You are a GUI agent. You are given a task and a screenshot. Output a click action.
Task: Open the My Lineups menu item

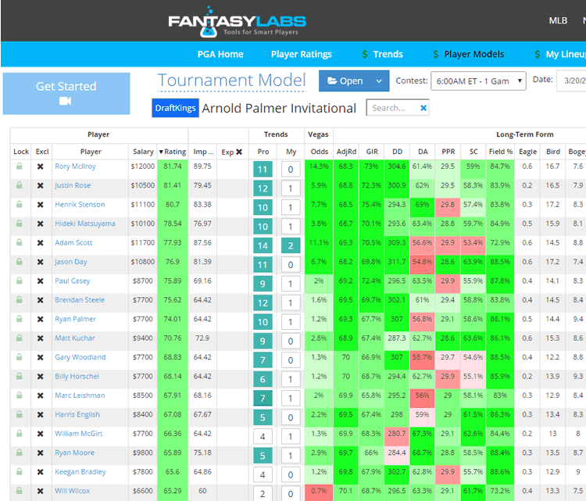coord(566,54)
